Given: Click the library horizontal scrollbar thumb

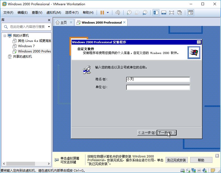Looking at the screenshot, I should (21, 164).
